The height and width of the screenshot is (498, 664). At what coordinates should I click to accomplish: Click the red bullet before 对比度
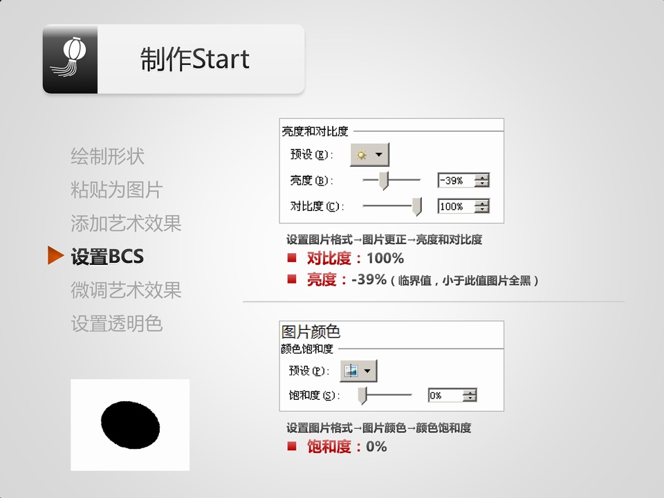click(292, 258)
